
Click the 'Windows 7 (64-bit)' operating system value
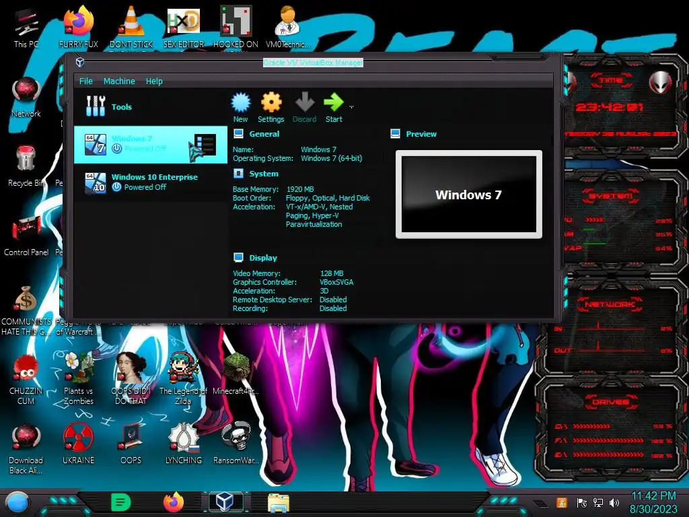[331, 158]
